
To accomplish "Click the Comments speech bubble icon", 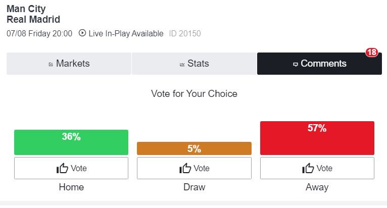I will [295, 65].
